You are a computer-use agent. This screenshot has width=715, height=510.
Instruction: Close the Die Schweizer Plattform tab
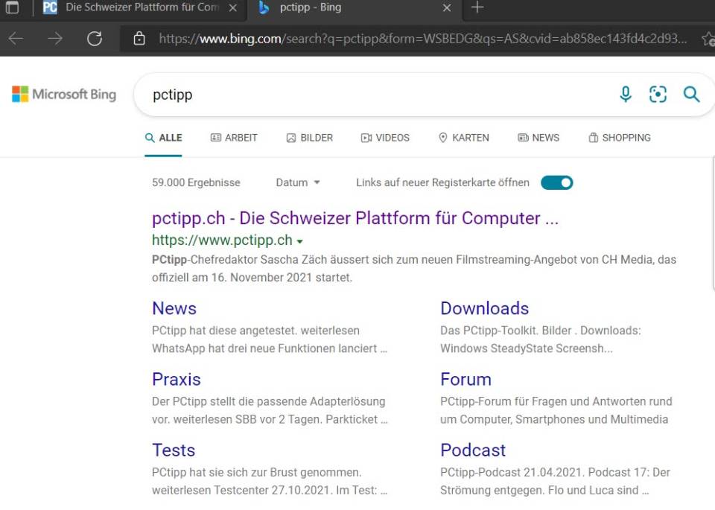pyautogui.click(x=232, y=7)
